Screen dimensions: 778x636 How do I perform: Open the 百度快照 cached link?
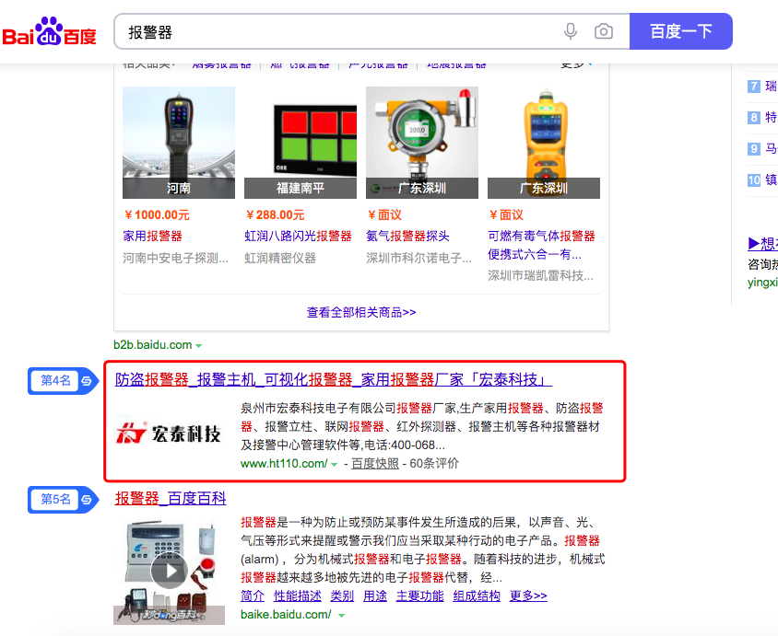[375, 463]
